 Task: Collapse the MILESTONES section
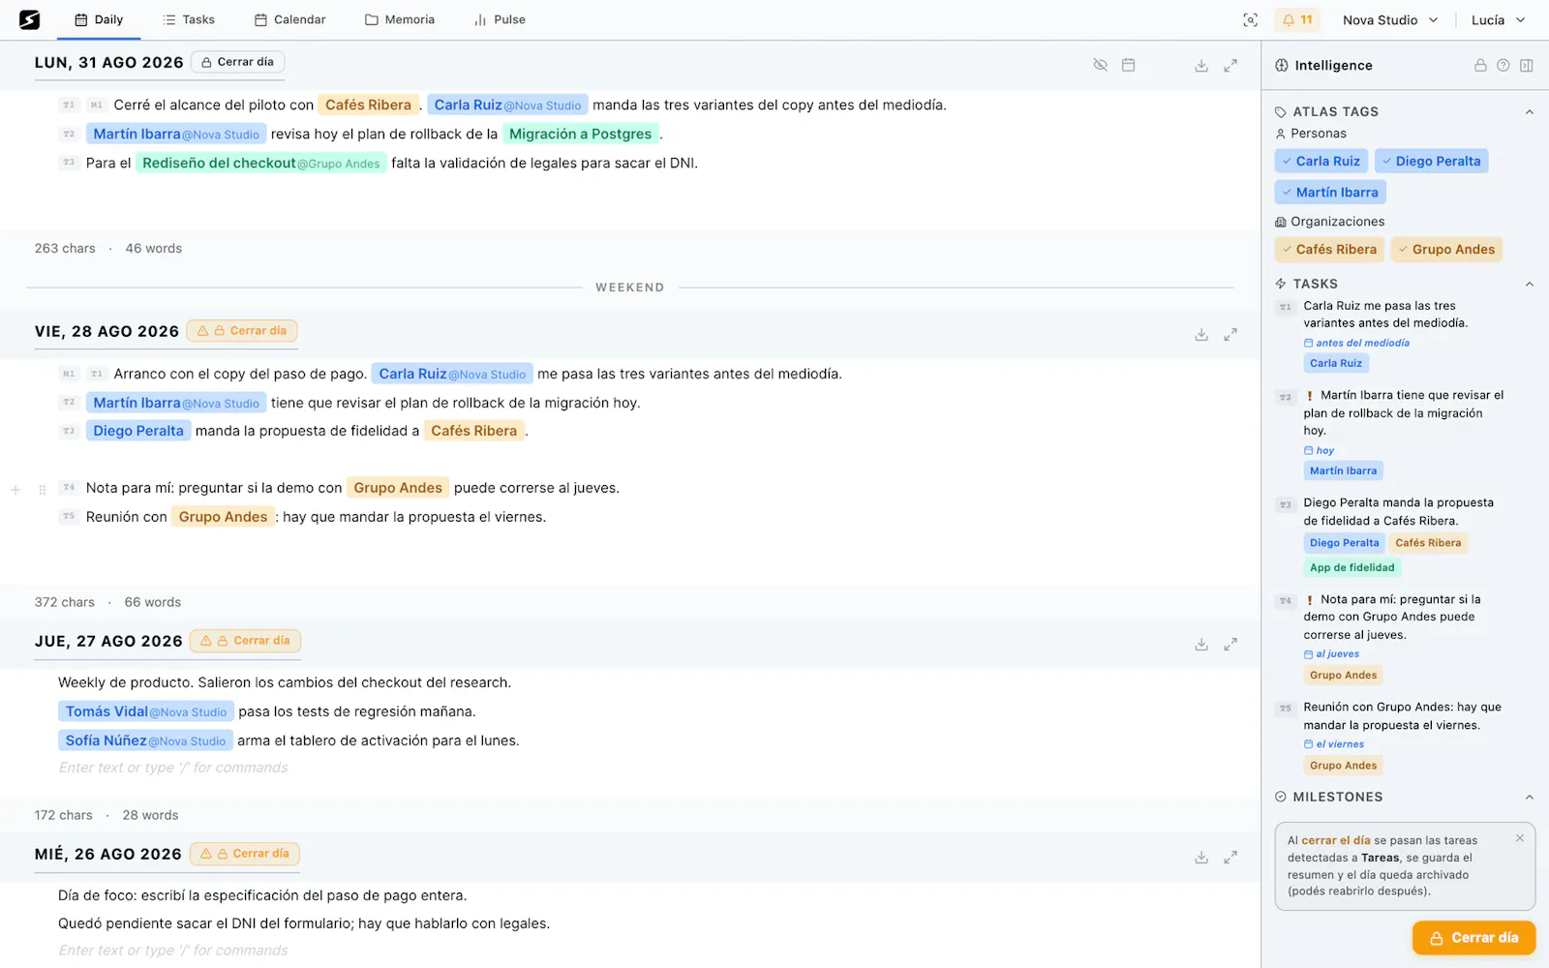[1530, 798]
